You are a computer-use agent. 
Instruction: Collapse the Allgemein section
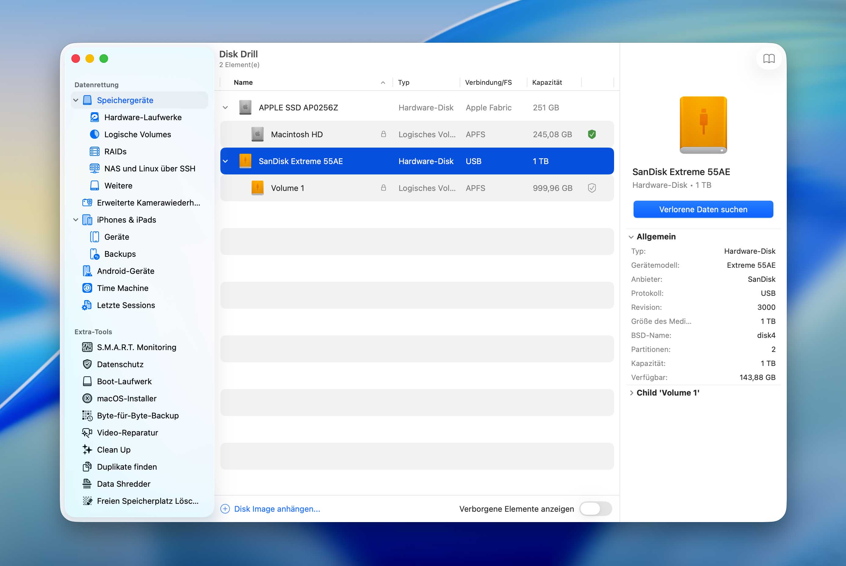tap(631, 237)
